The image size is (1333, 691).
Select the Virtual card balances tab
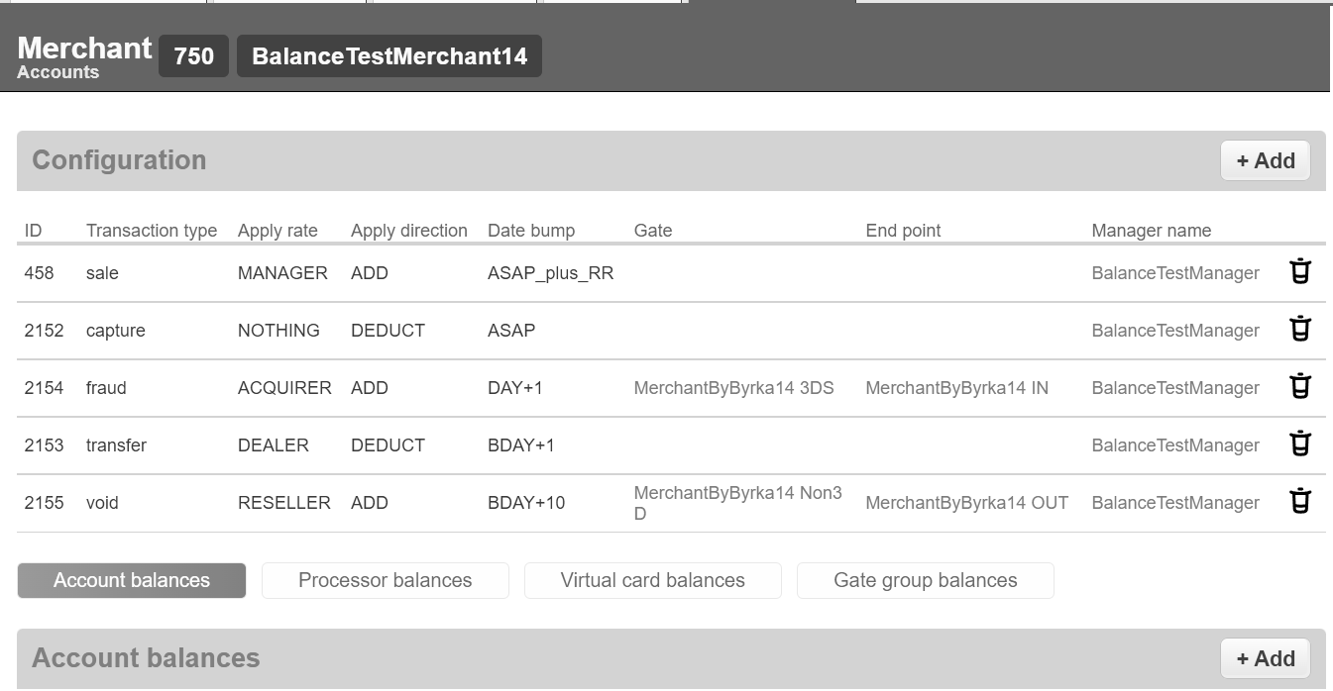[x=652, y=581]
